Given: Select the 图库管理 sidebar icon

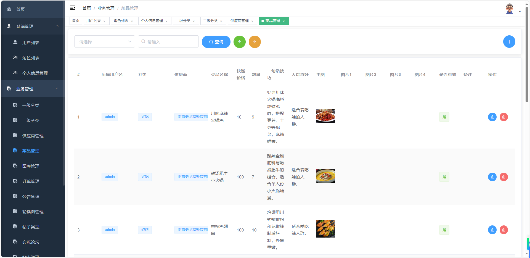Looking at the screenshot, I should point(15,166).
